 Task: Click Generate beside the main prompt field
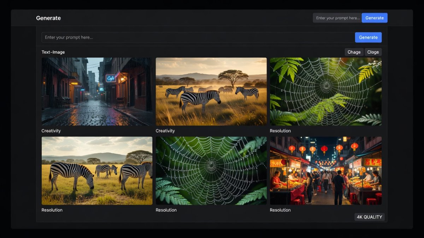coord(368,37)
